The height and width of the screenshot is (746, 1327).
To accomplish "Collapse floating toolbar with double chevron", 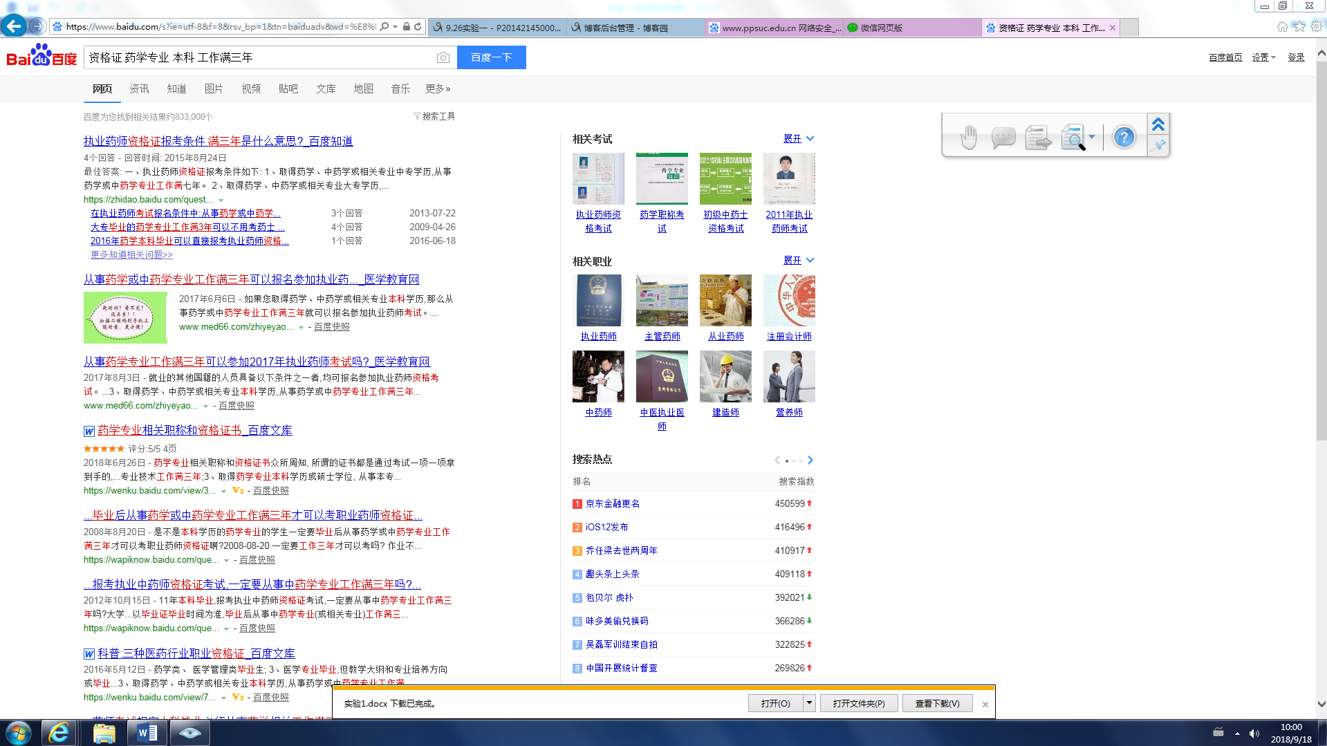I will pyautogui.click(x=1158, y=124).
